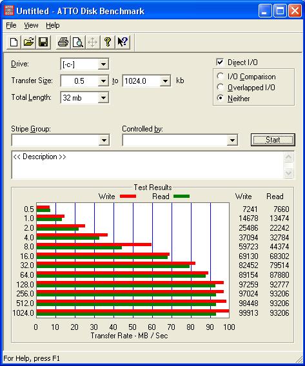305x366 pixels.
Task: Click into the Description text field
Action: coord(148,165)
